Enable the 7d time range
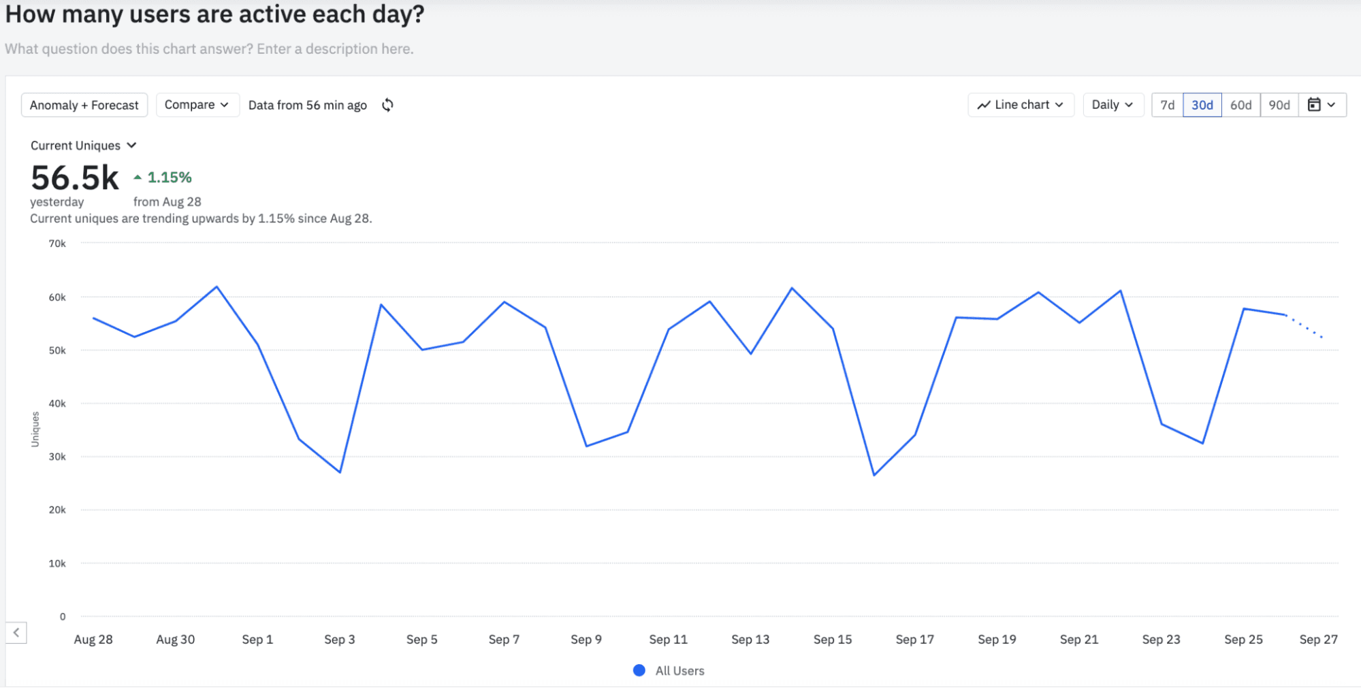Viewport: 1361px width, 688px height. click(1167, 105)
